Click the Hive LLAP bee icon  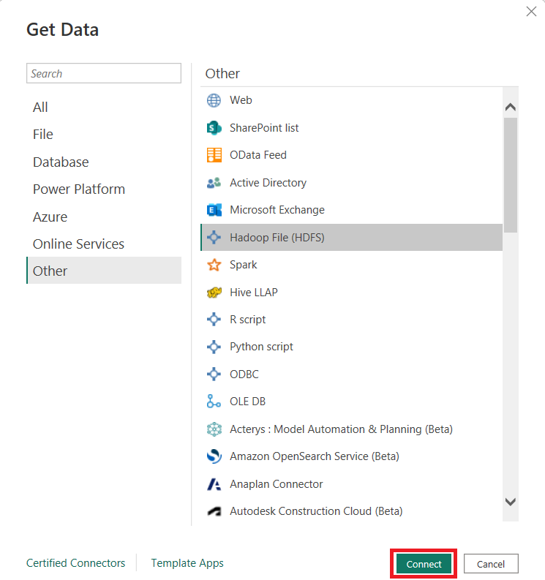pos(214,293)
